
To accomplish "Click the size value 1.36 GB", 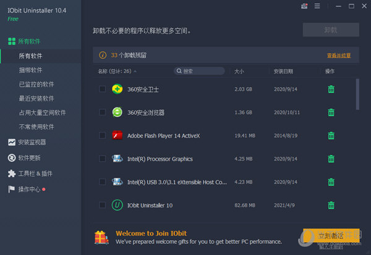I will pyautogui.click(x=243, y=112).
